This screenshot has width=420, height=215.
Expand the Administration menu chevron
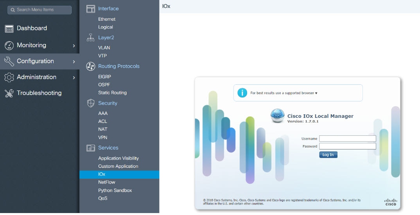[x=74, y=78]
